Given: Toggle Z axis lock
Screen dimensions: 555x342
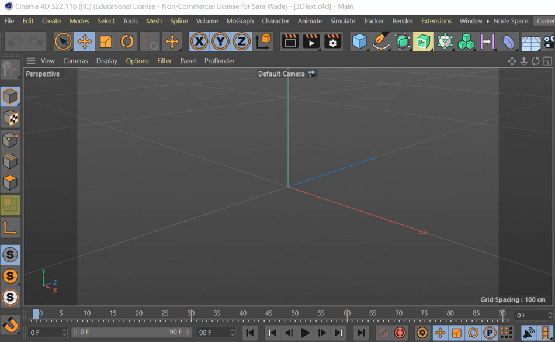Looking at the screenshot, I should pos(241,42).
